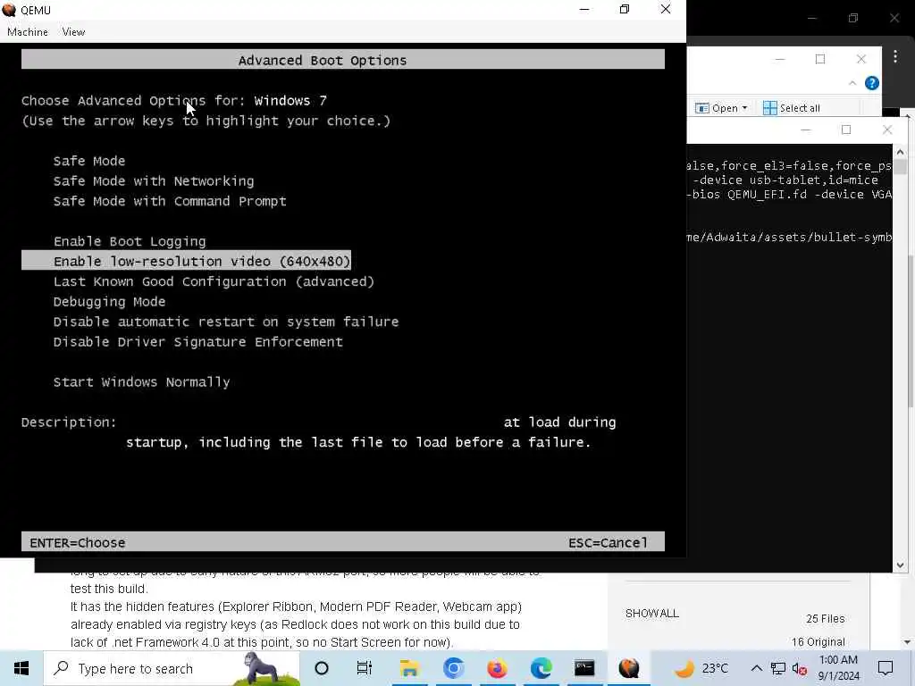Click ESC=Cancel label in boot menu
This screenshot has width=915, height=686.
point(608,543)
